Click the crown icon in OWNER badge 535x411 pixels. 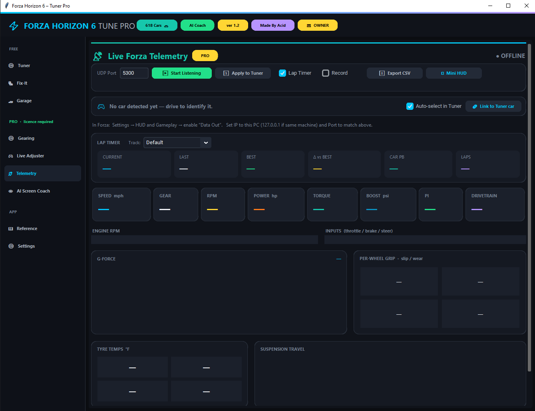point(308,26)
